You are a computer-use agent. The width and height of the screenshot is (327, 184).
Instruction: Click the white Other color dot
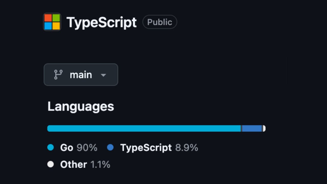coord(51,164)
